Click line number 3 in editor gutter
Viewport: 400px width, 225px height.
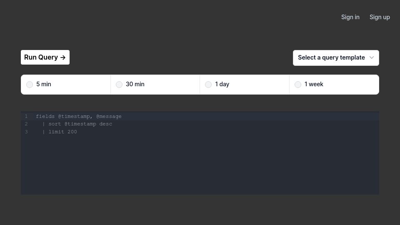click(x=26, y=132)
